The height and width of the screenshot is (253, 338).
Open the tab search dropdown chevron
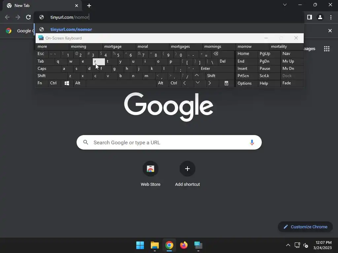tap(285, 5)
